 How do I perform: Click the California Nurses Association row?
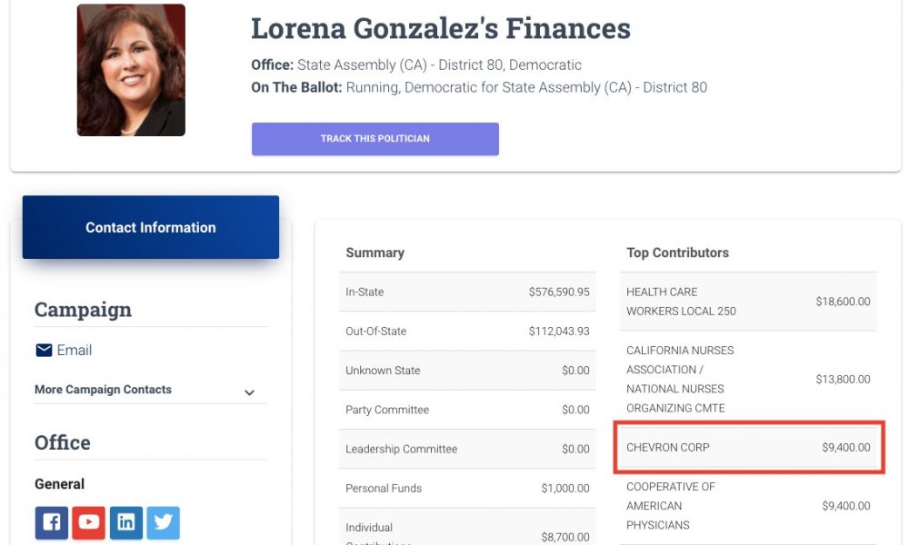(x=748, y=379)
